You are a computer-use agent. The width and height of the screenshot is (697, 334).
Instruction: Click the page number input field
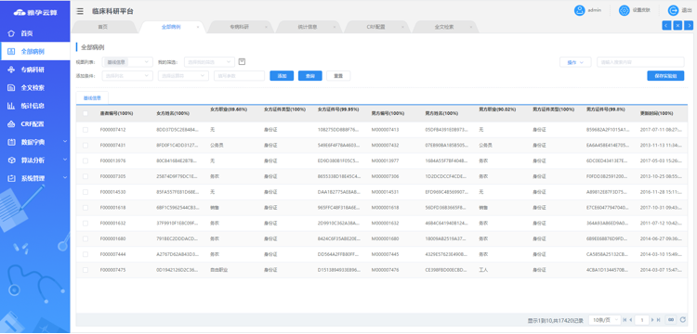(642, 320)
